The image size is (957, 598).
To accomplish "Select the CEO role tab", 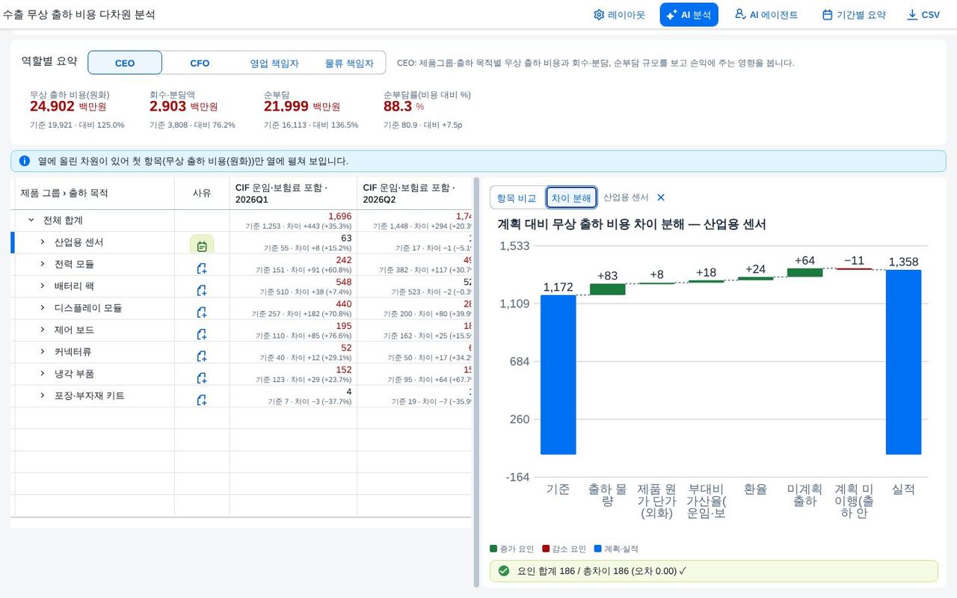I will tap(125, 63).
